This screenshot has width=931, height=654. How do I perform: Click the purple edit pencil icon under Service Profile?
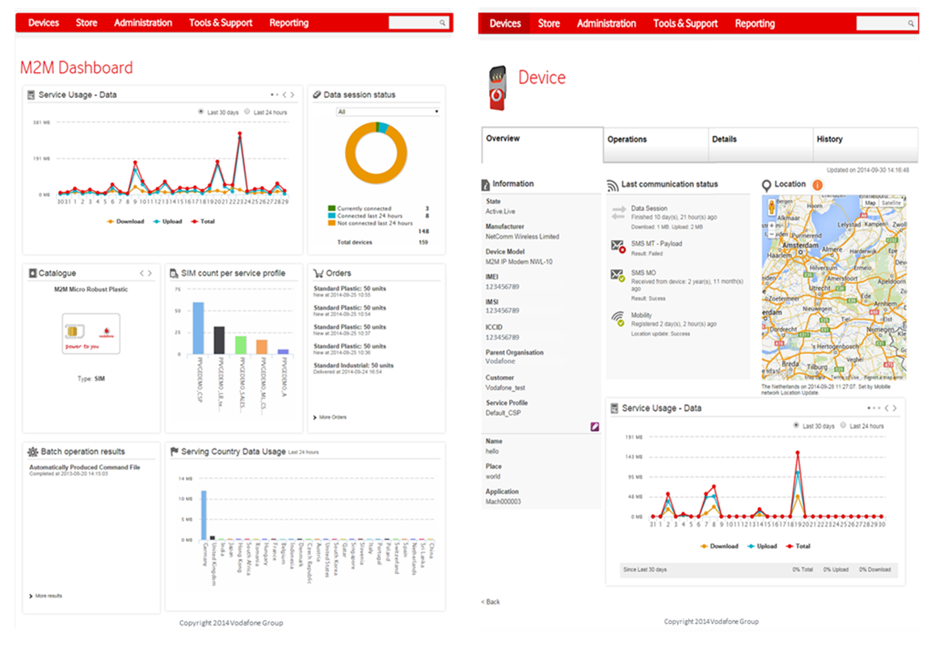pyautogui.click(x=594, y=427)
